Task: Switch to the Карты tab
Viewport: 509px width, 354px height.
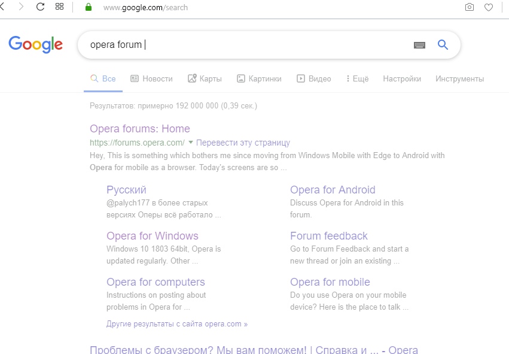Action: (x=205, y=78)
